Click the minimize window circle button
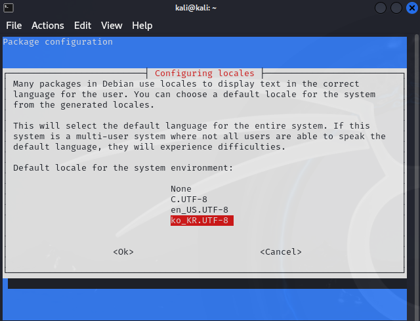This screenshot has height=321, width=420. (x=381, y=8)
